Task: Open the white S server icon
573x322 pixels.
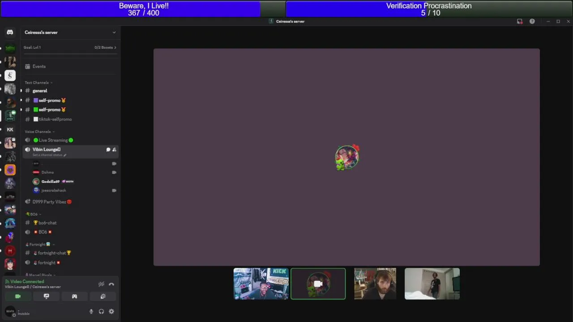Action: coord(10,76)
